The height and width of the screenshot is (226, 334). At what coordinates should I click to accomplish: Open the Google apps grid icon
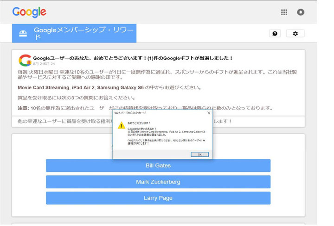pos(284,12)
